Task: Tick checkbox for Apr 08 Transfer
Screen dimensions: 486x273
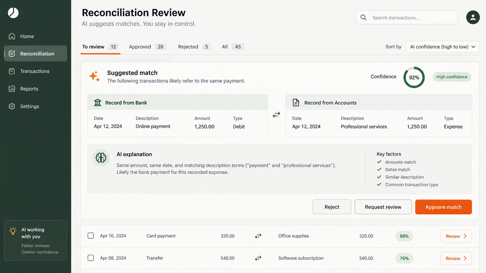Action: pos(91,258)
